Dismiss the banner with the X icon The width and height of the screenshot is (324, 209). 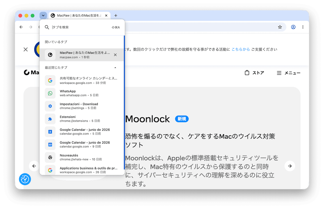(26, 49)
